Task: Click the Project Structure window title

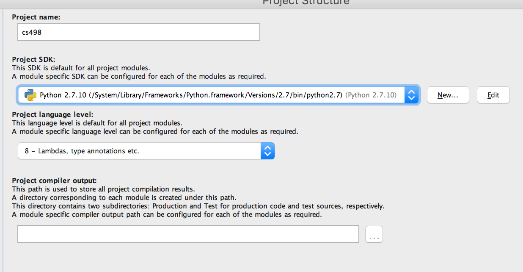Action: tap(306, 2)
